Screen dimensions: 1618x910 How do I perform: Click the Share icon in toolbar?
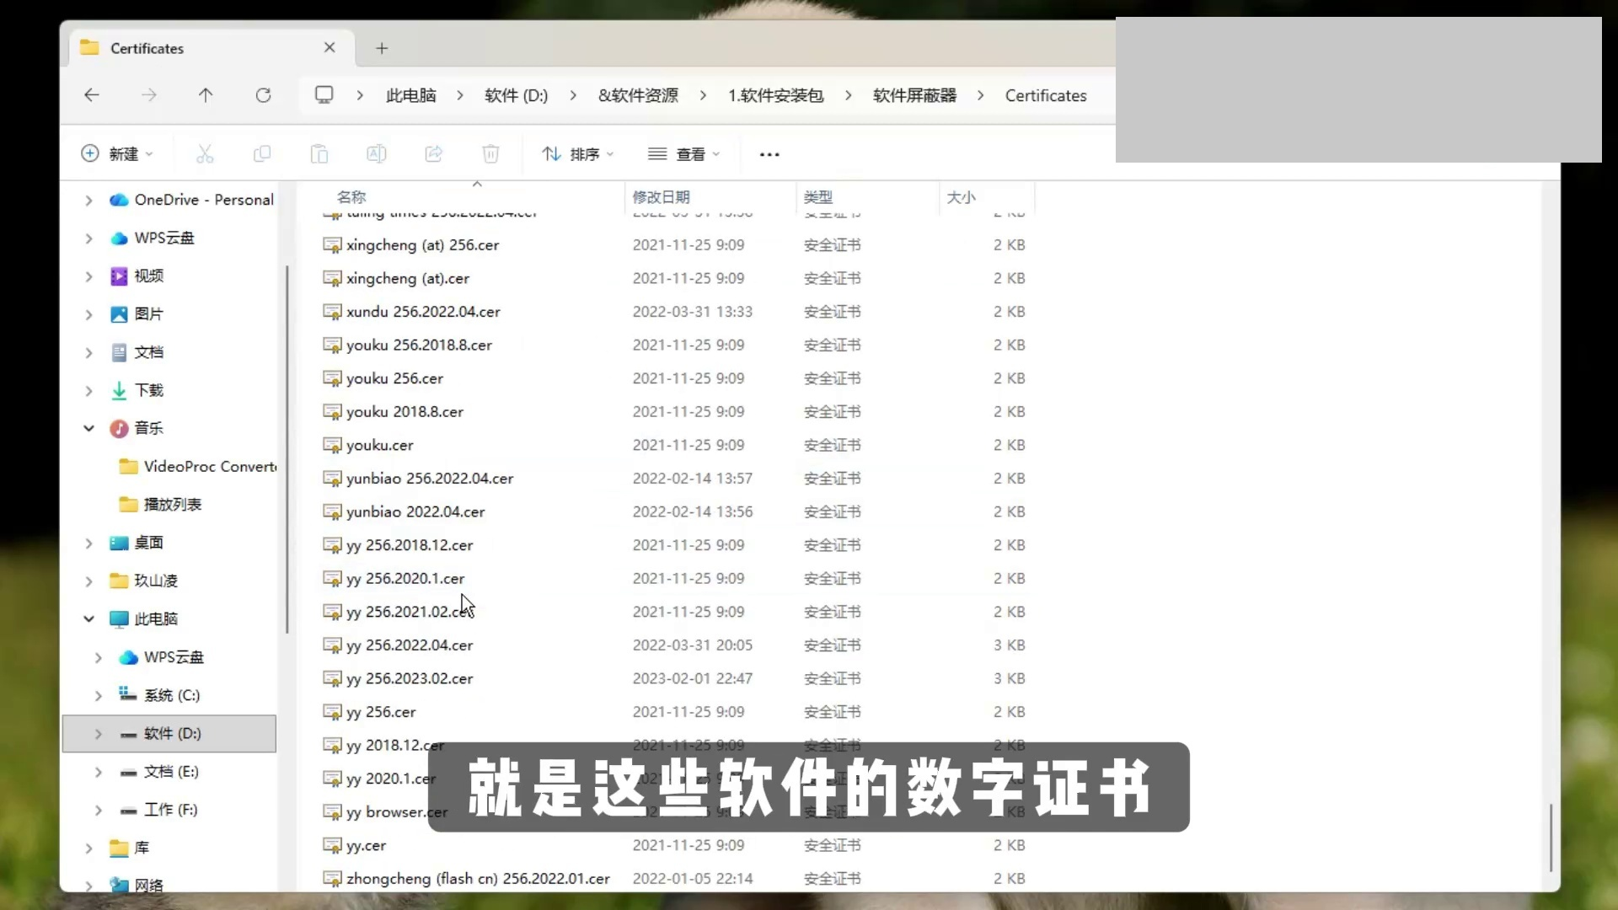pyautogui.click(x=433, y=154)
